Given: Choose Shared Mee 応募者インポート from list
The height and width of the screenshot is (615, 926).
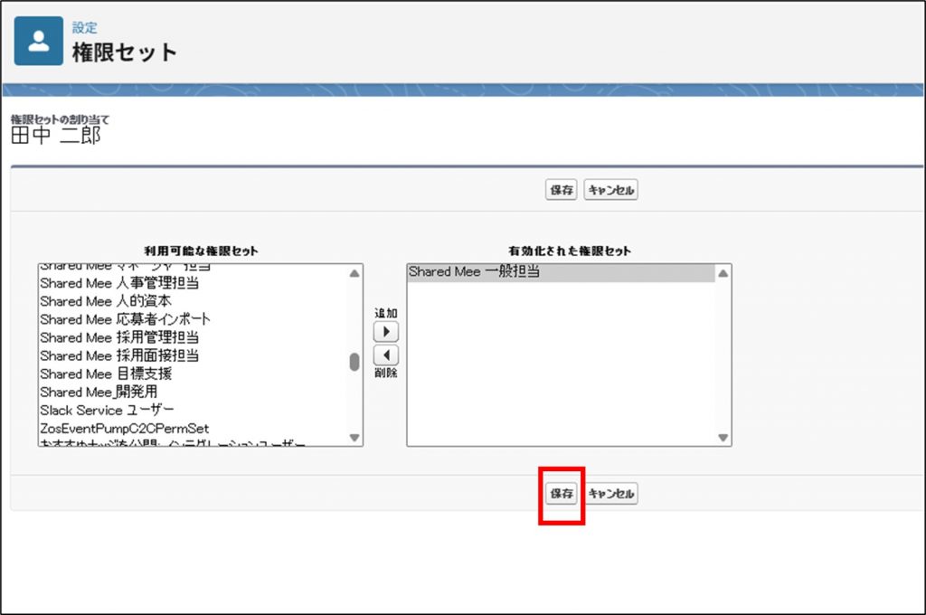Looking at the screenshot, I should pyautogui.click(x=125, y=319).
